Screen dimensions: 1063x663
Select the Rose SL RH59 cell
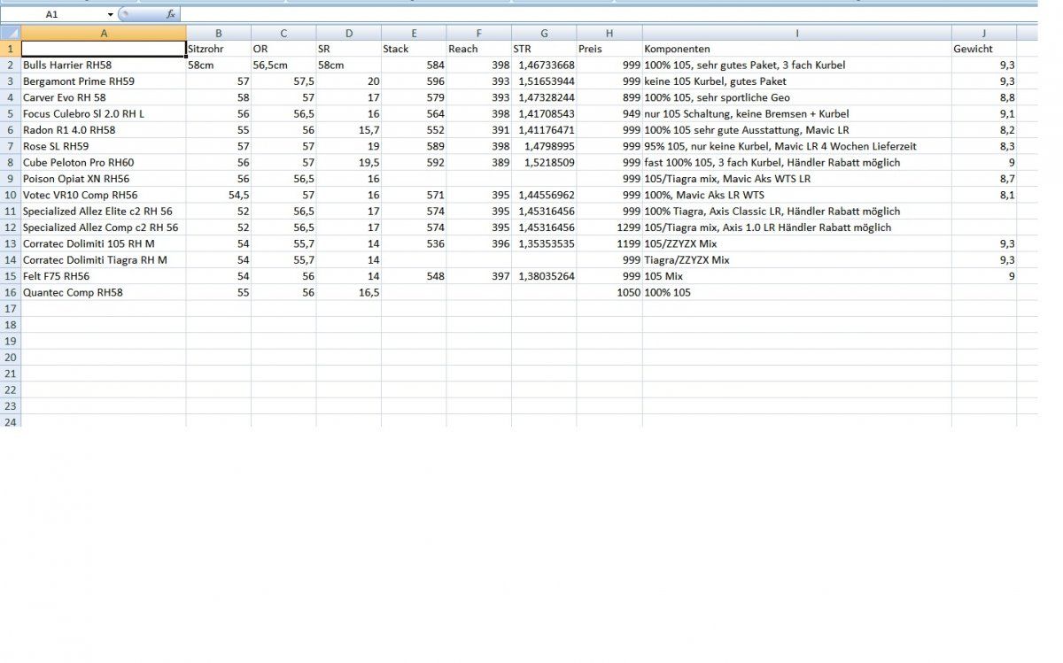point(104,146)
